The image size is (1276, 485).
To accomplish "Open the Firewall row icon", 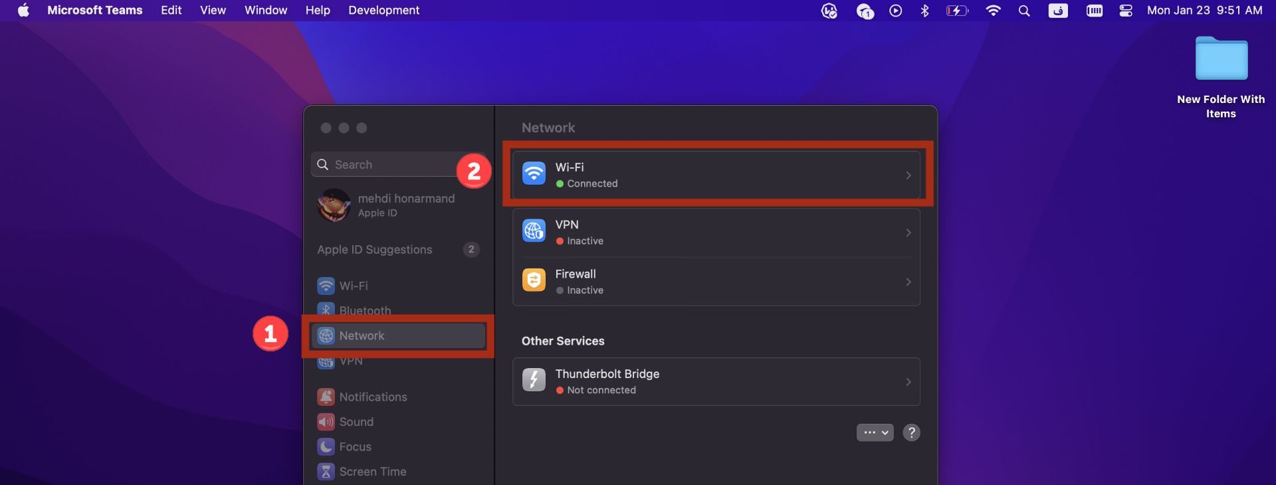I will point(534,280).
